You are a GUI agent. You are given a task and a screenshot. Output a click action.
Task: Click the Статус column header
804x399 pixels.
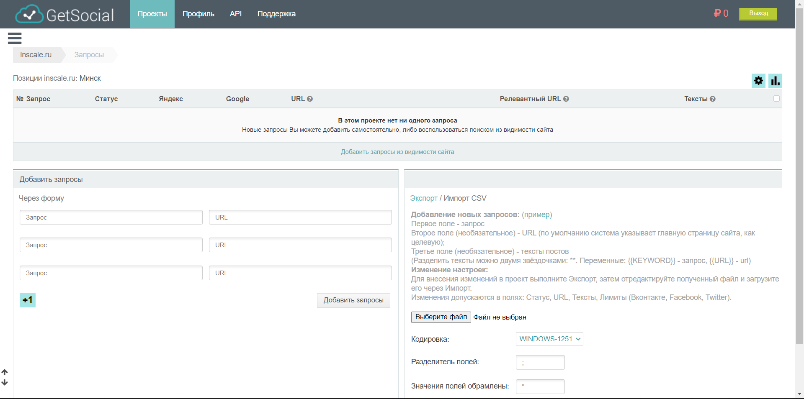pyautogui.click(x=106, y=99)
